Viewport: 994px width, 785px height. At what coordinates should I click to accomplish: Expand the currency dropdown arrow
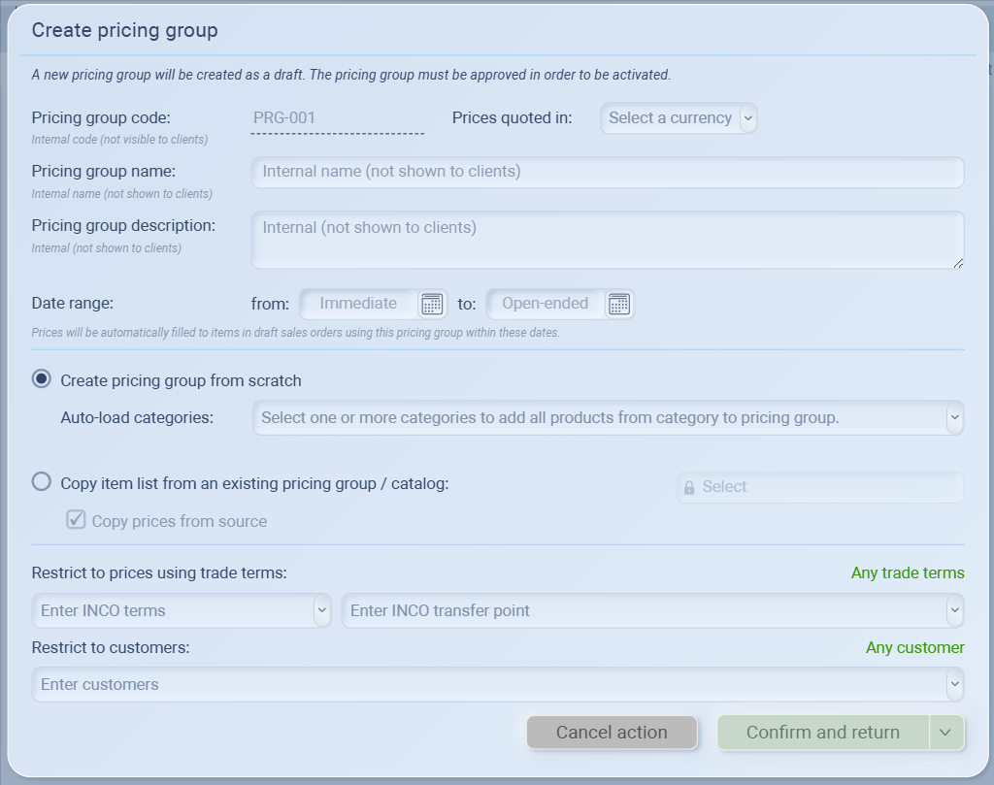pyautogui.click(x=748, y=117)
